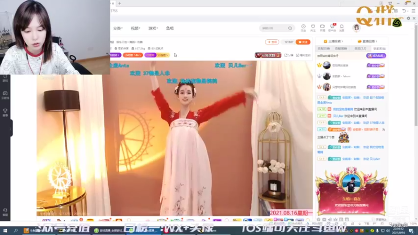Viewport: 418px width, 235px height.
Task: Switch to the 钻石粉丝 tab
Action: [379, 49]
